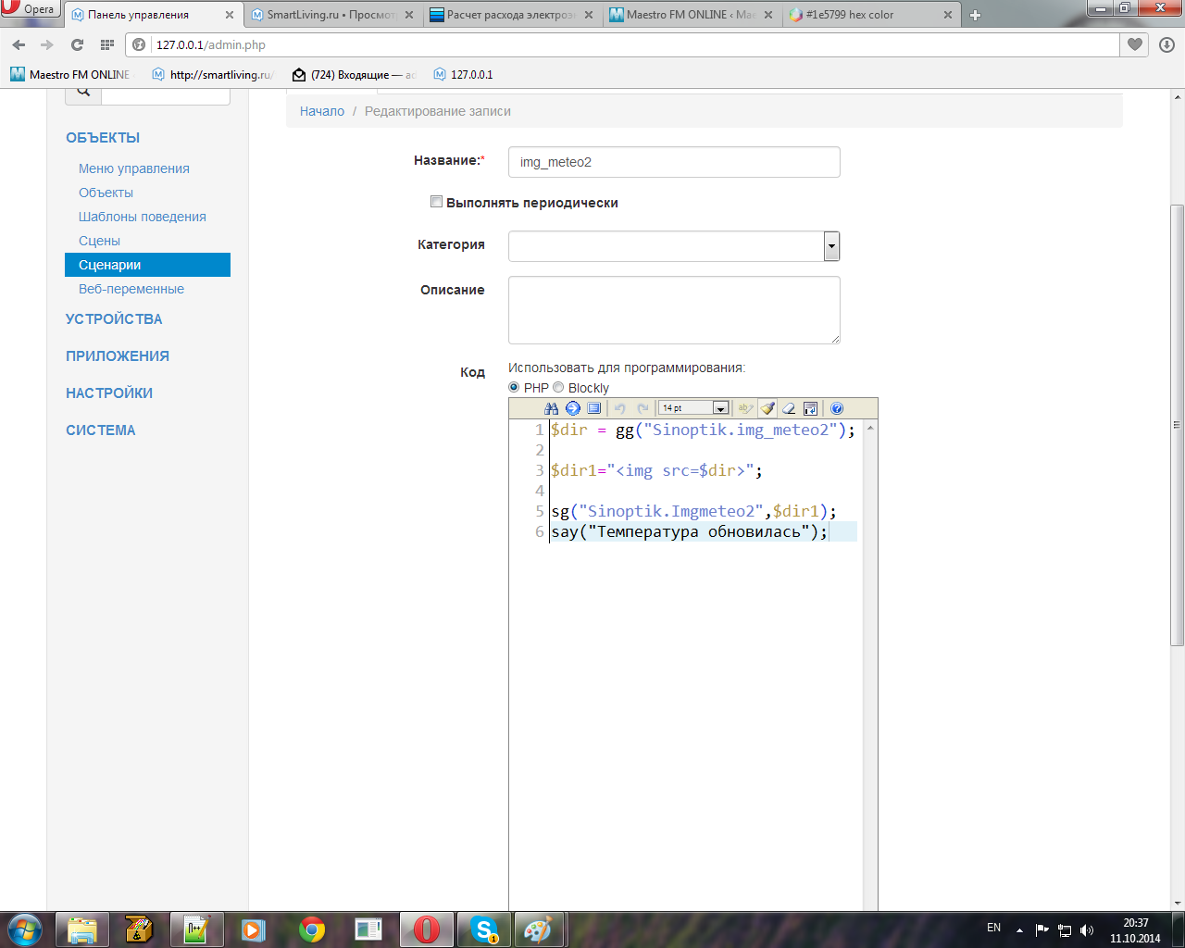Open 'Веб-переменные' in the sidebar
Image resolution: width=1185 pixels, height=948 pixels.
[131, 289]
